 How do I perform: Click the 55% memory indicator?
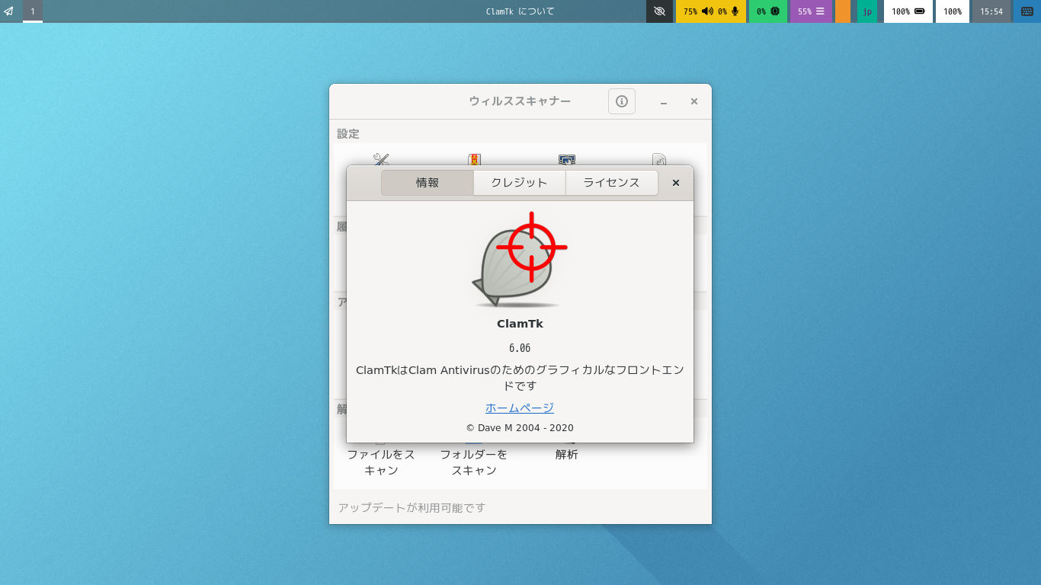pyautogui.click(x=812, y=11)
